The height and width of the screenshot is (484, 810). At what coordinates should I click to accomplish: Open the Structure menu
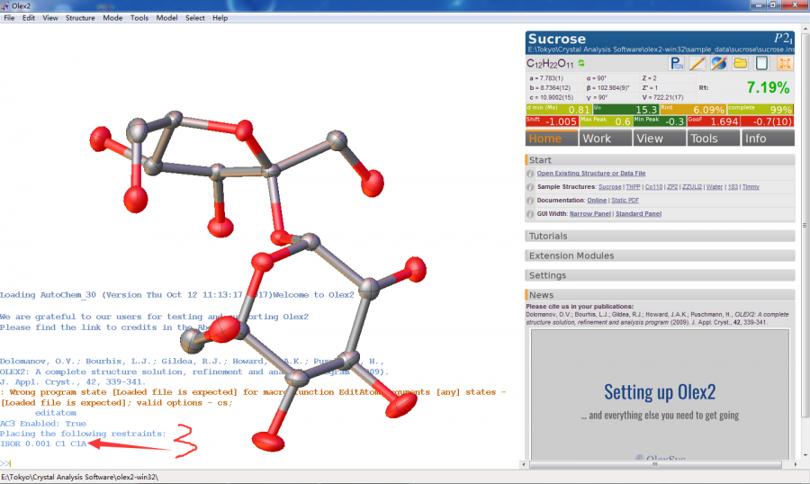[x=80, y=18]
